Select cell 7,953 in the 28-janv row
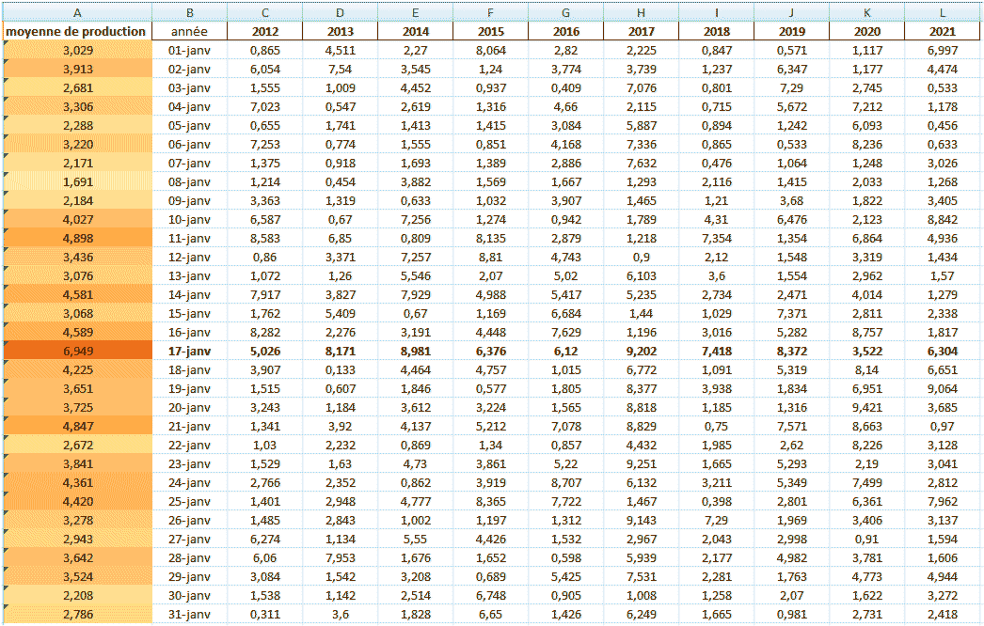 point(341,558)
